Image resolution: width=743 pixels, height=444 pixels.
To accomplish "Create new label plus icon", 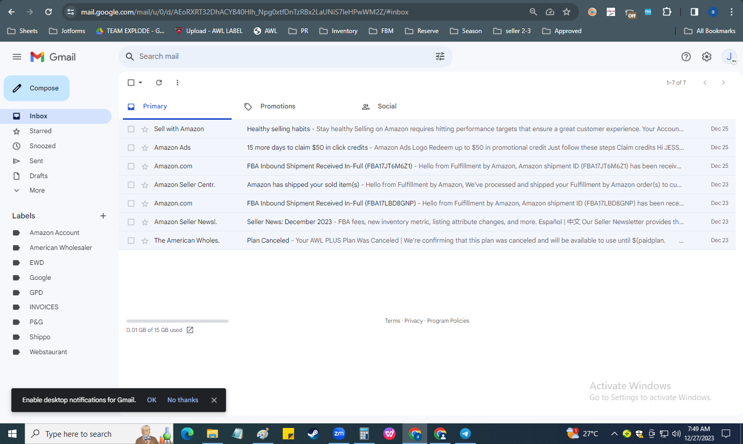I will [103, 216].
